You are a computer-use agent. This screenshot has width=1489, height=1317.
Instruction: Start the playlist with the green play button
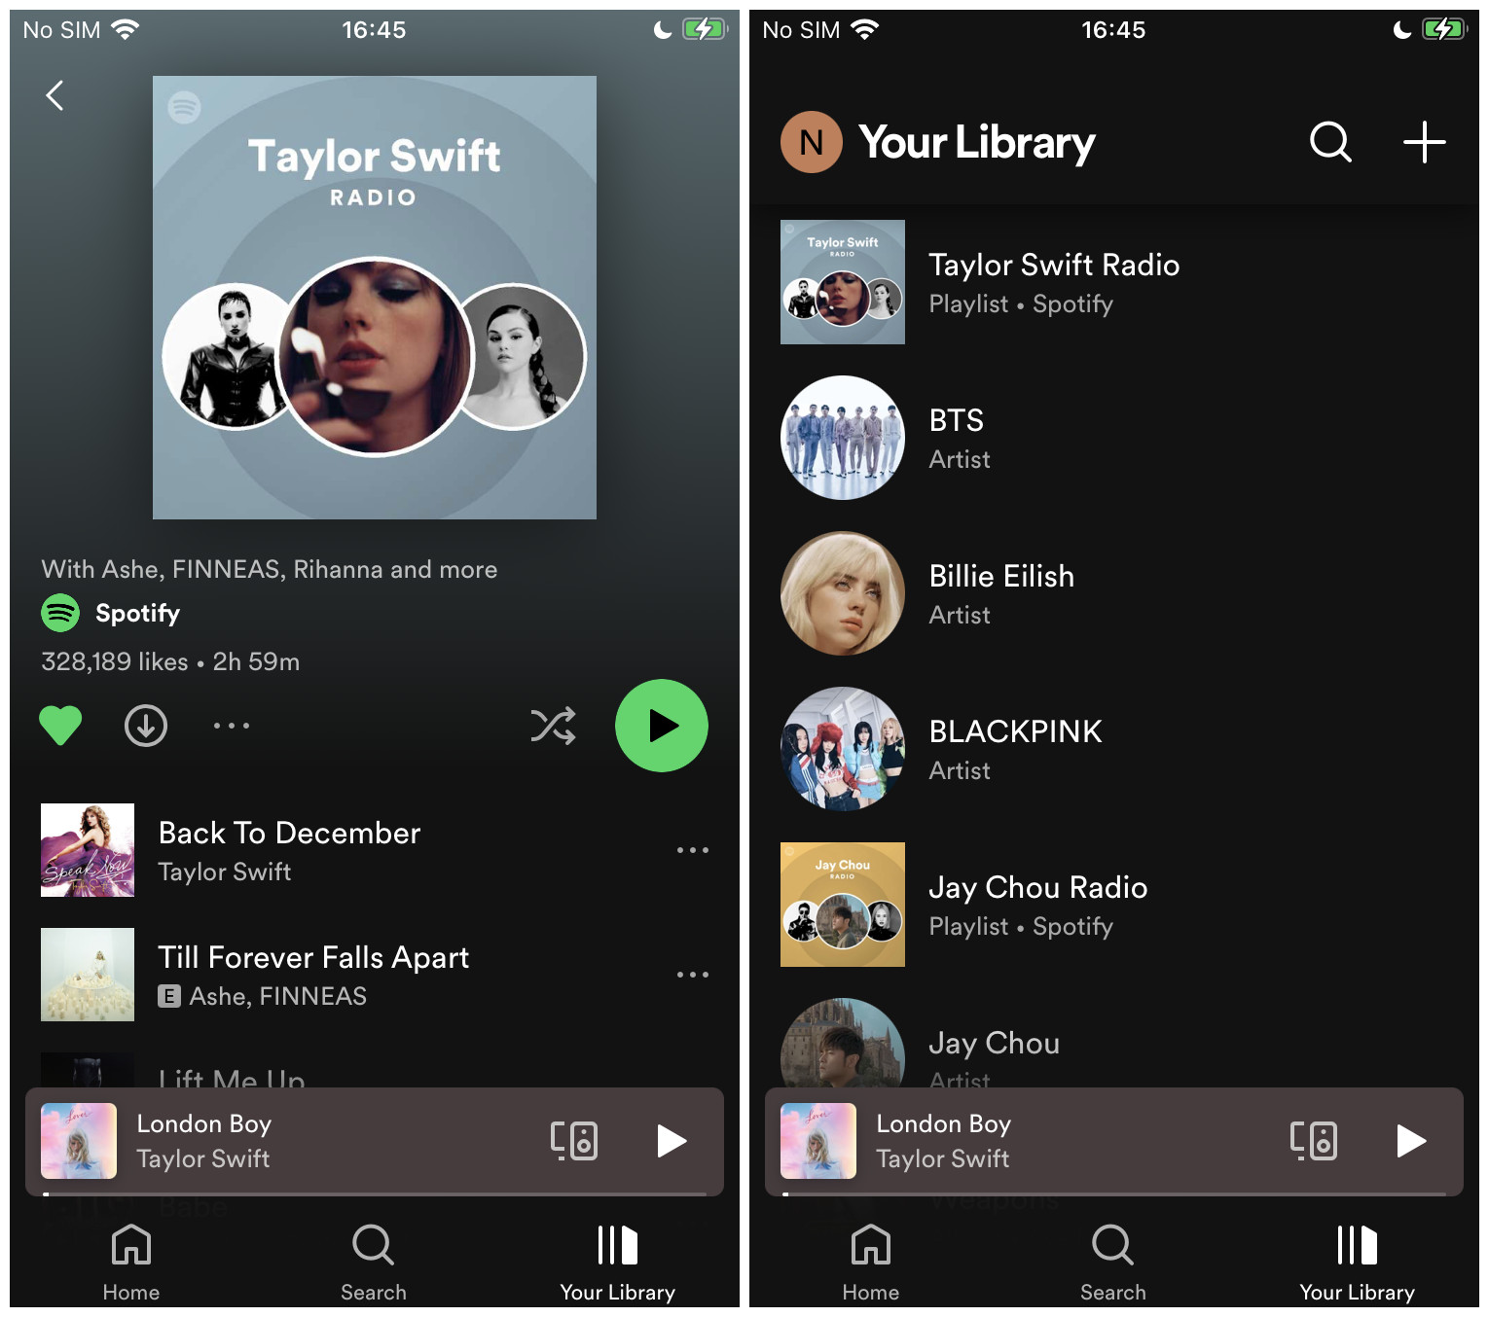click(x=662, y=726)
